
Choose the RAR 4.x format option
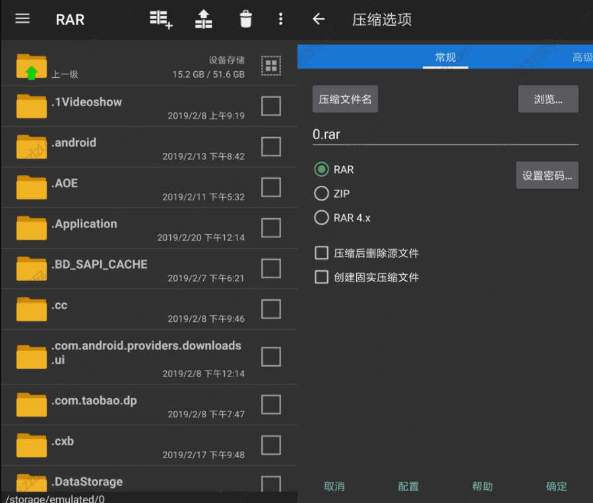[x=321, y=218]
